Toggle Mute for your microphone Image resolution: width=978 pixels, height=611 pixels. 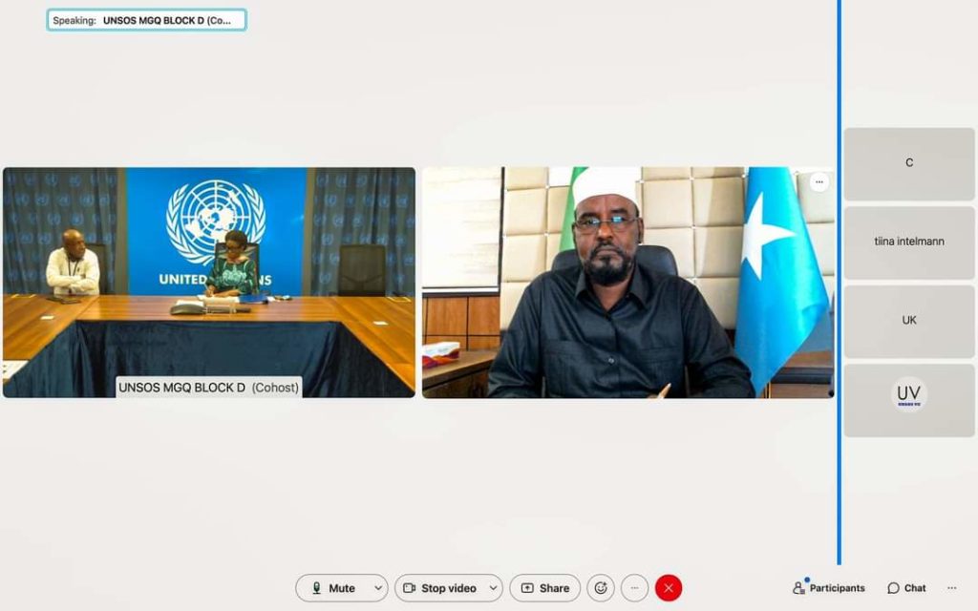[x=341, y=588]
